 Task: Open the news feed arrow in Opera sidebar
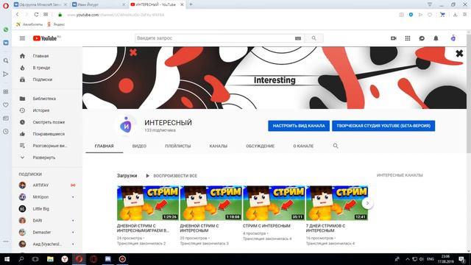tap(6, 74)
